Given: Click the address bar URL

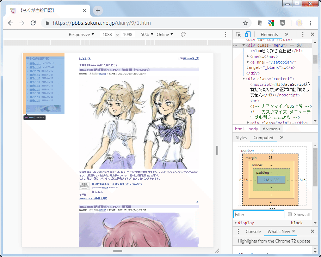Looking at the screenshot, I should coord(102,23).
